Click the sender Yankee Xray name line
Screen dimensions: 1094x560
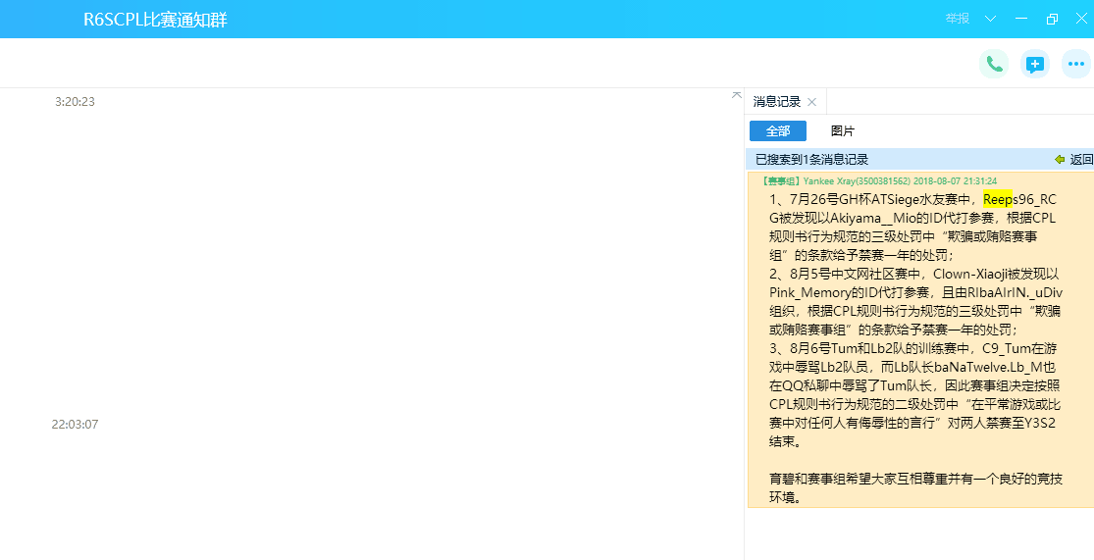(879, 181)
